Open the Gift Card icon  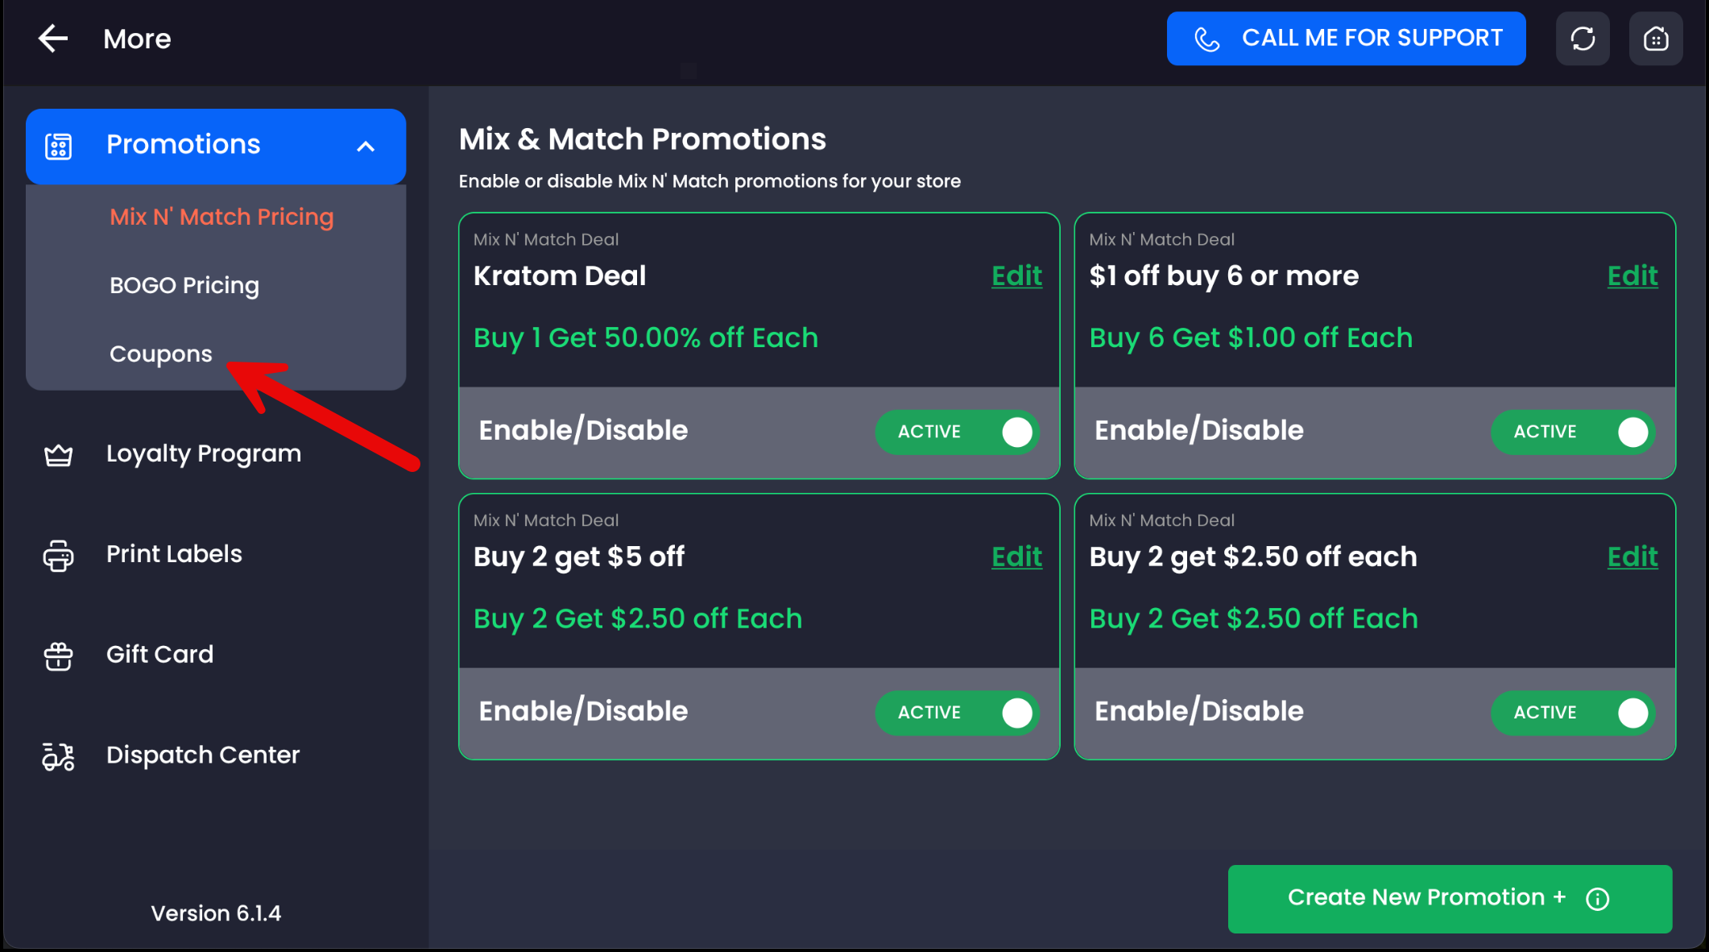[57, 655]
